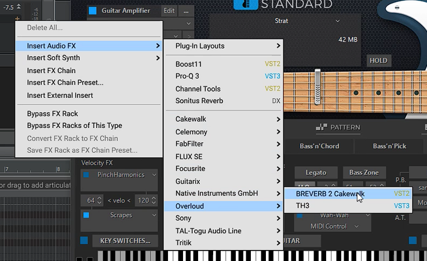Open KEY SWITCHES... settings

tap(125, 241)
